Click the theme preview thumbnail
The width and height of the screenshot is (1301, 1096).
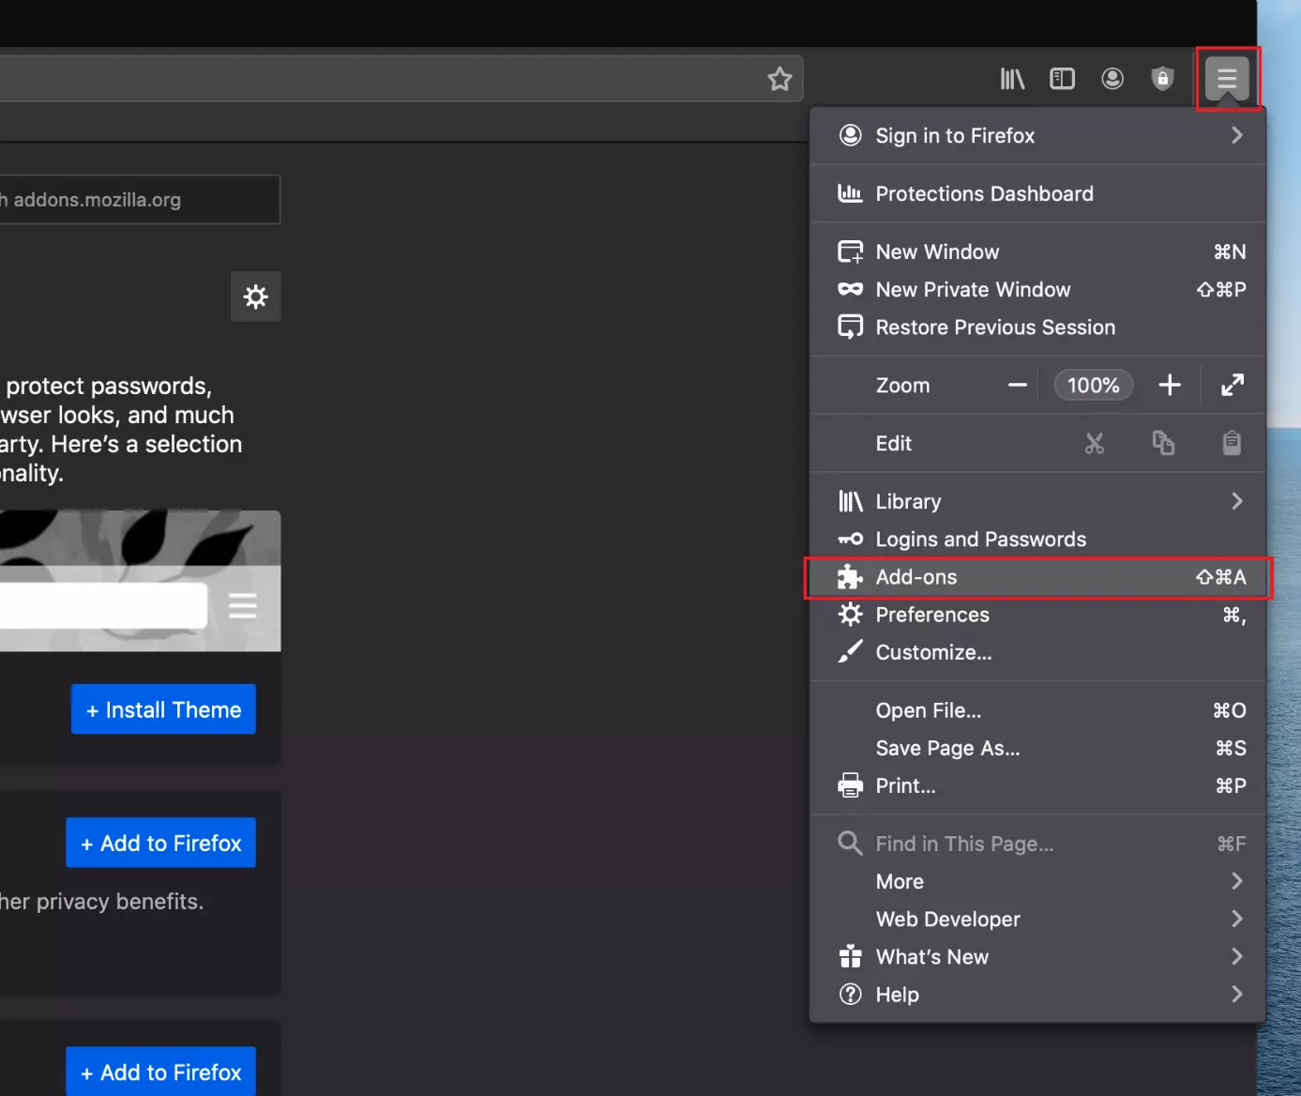click(140, 581)
